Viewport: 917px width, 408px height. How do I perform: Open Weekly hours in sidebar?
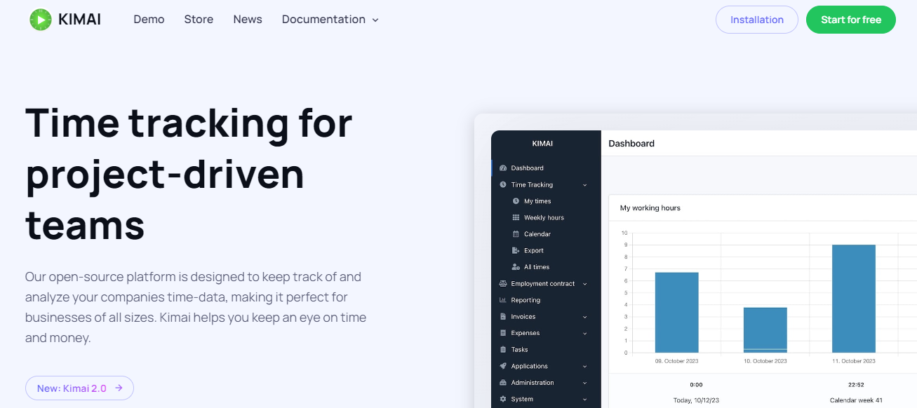coord(544,218)
